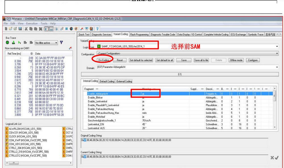Click the X icon beside Current Coding String

point(272,158)
